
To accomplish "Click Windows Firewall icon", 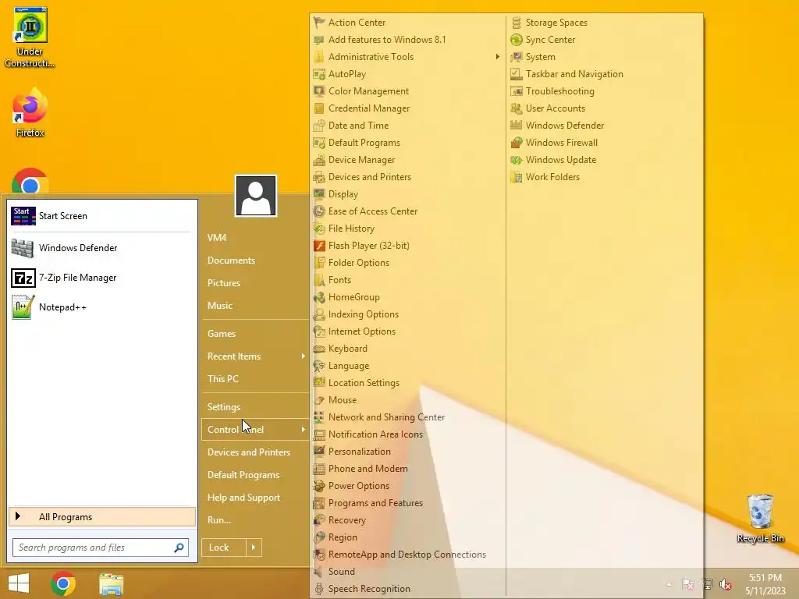I will click(x=517, y=143).
